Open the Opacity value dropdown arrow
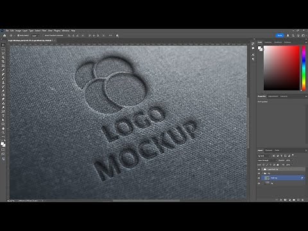The width and height of the screenshot is (308, 231). [x=292, y=160]
